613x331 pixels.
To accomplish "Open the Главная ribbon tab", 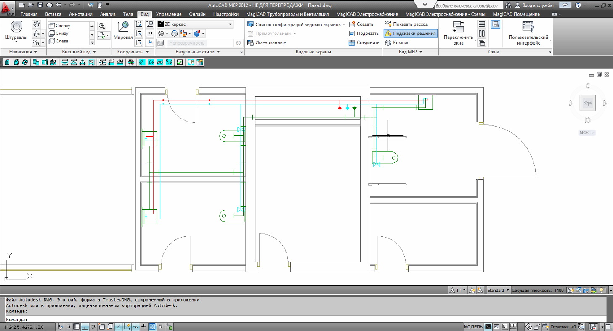I will [29, 14].
